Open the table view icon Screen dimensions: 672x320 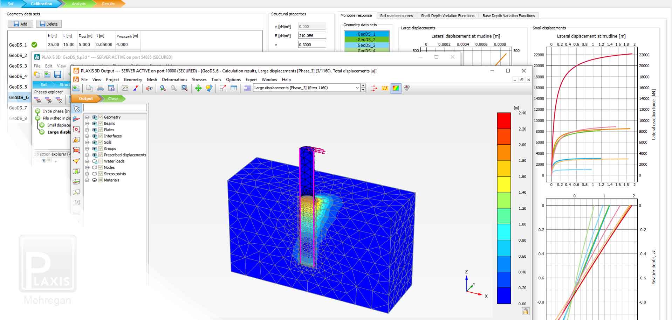tap(234, 88)
